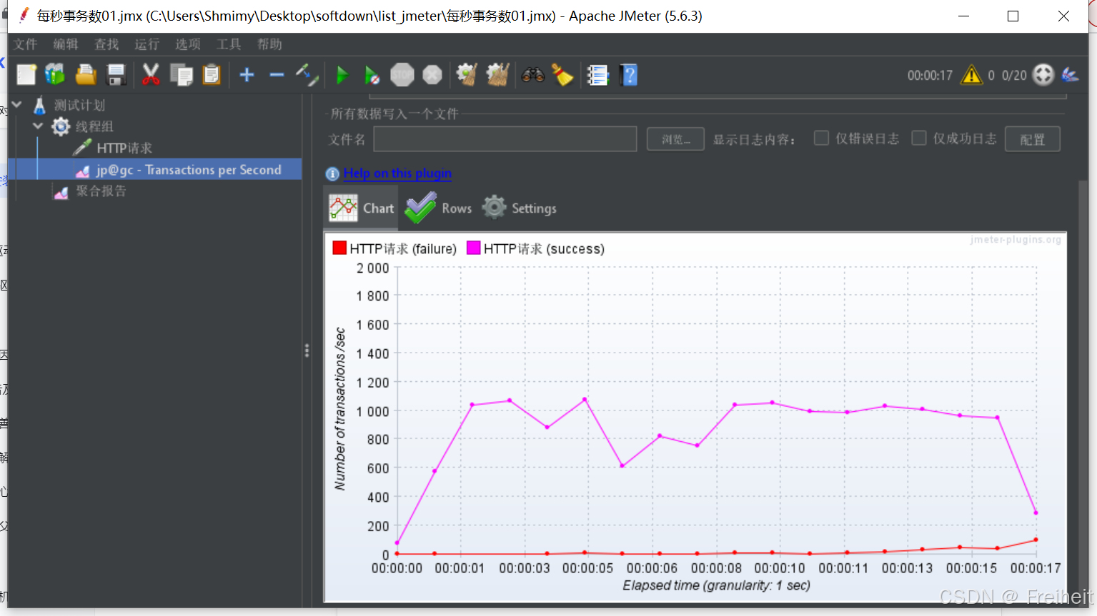This screenshot has width=1097, height=616.
Task: Start test without pauses icon
Action: pyautogui.click(x=372, y=74)
